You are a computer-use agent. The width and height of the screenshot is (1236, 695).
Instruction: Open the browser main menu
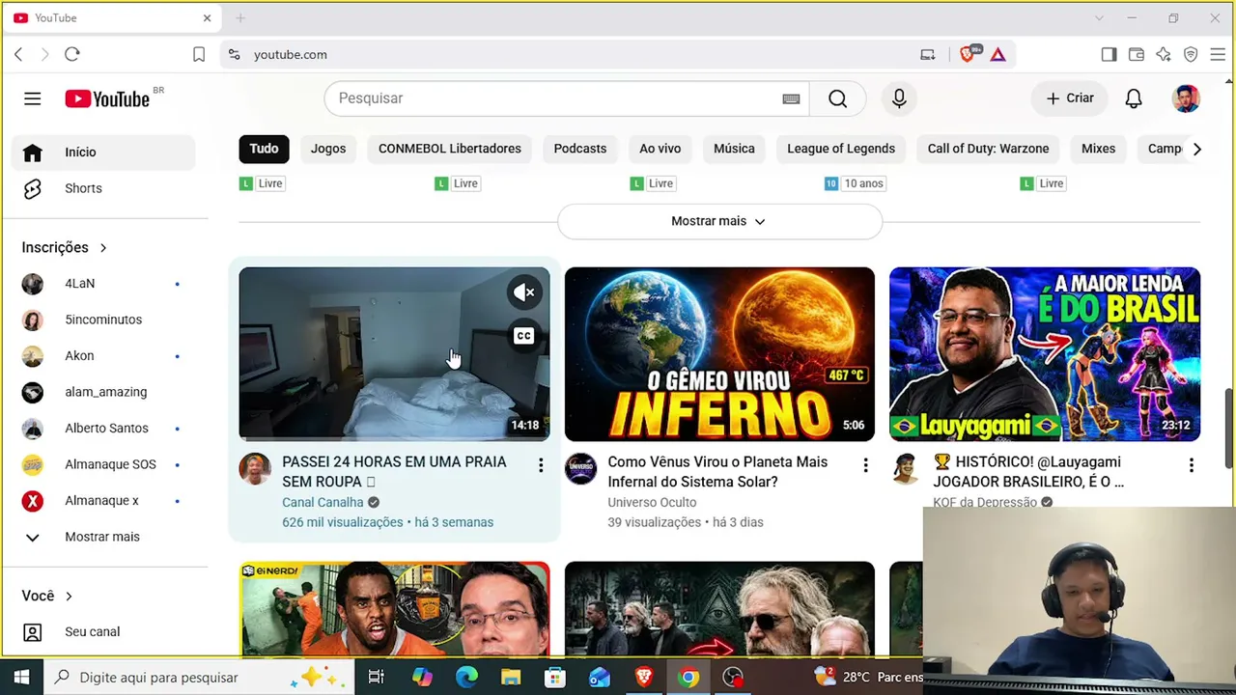[x=1218, y=55]
